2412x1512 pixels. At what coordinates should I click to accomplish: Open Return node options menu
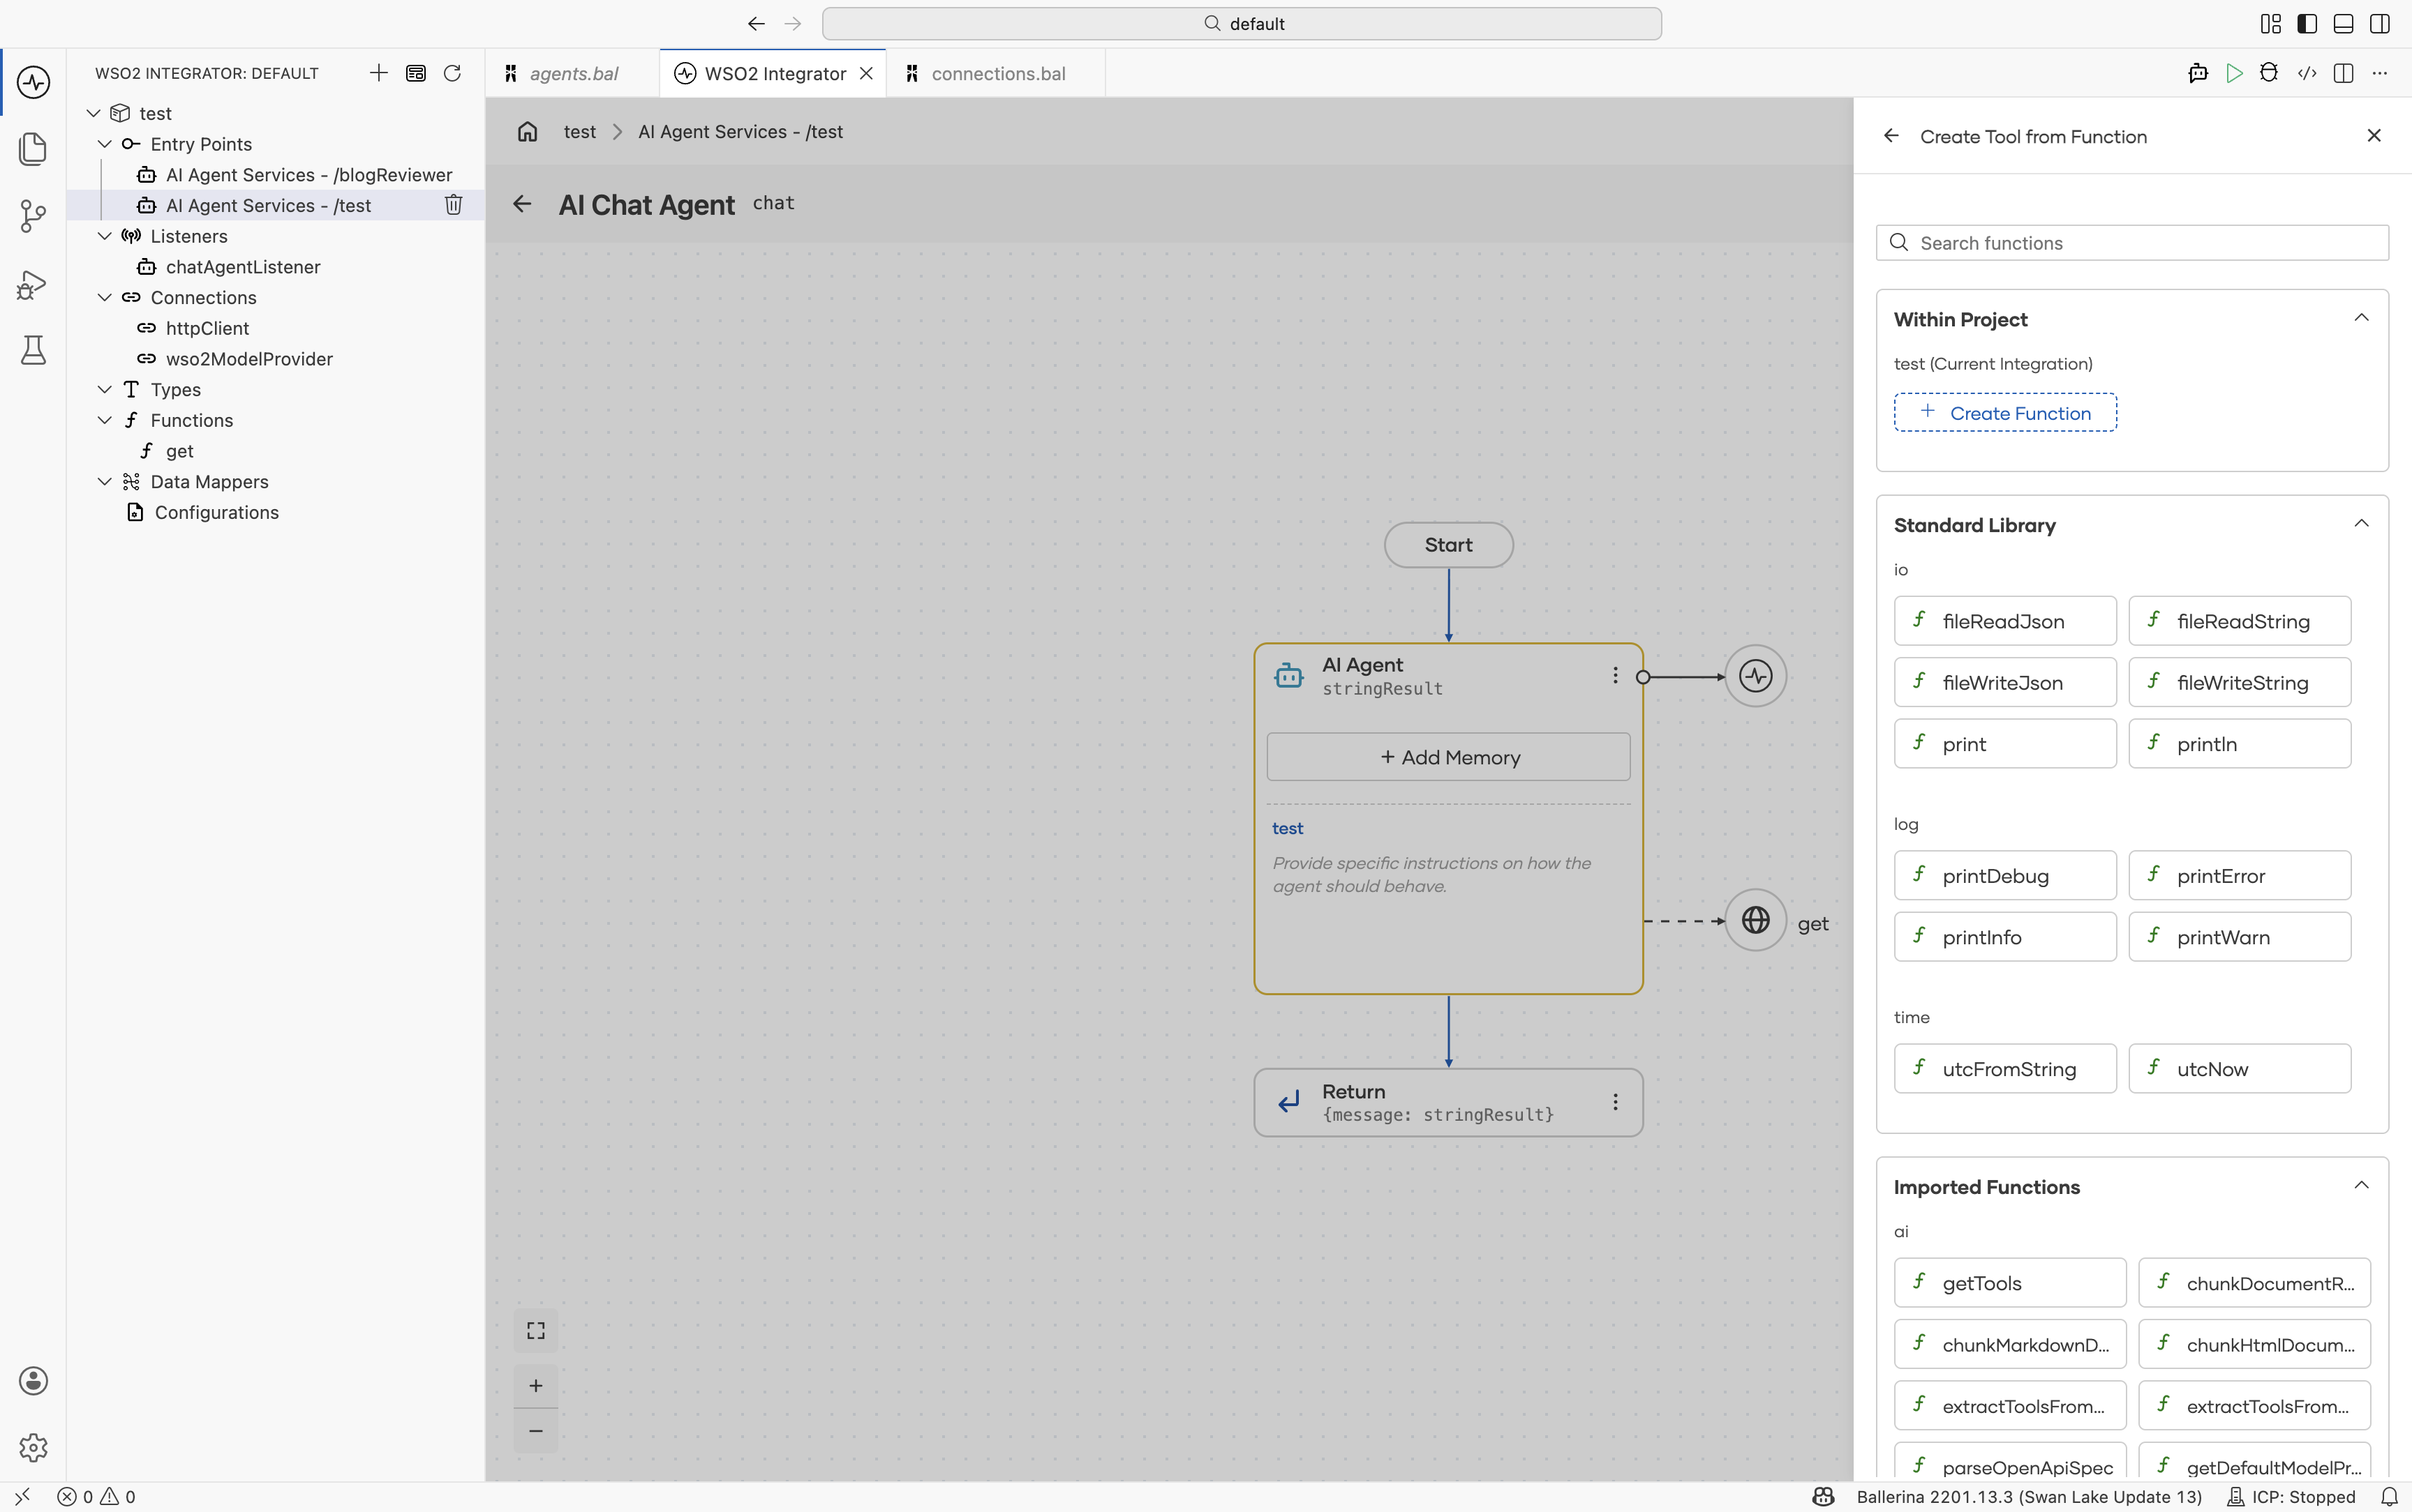[x=1615, y=1102]
